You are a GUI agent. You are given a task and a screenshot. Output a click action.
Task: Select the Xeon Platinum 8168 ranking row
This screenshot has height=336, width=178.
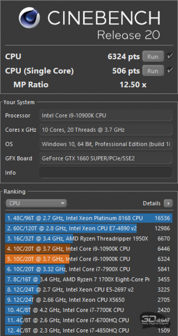click(89, 218)
